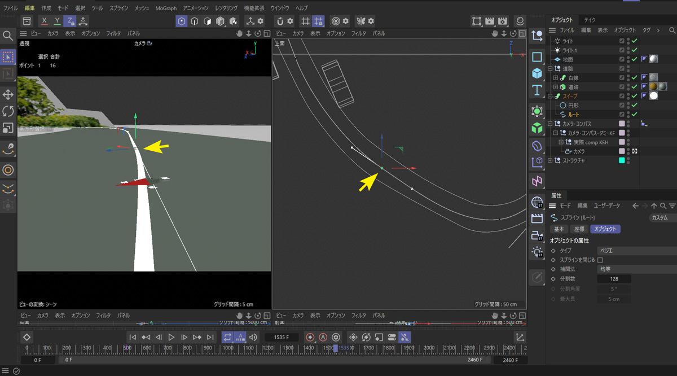Toggle the Z axis lock icon
Screen dimensions: 677x376
pos(69,21)
